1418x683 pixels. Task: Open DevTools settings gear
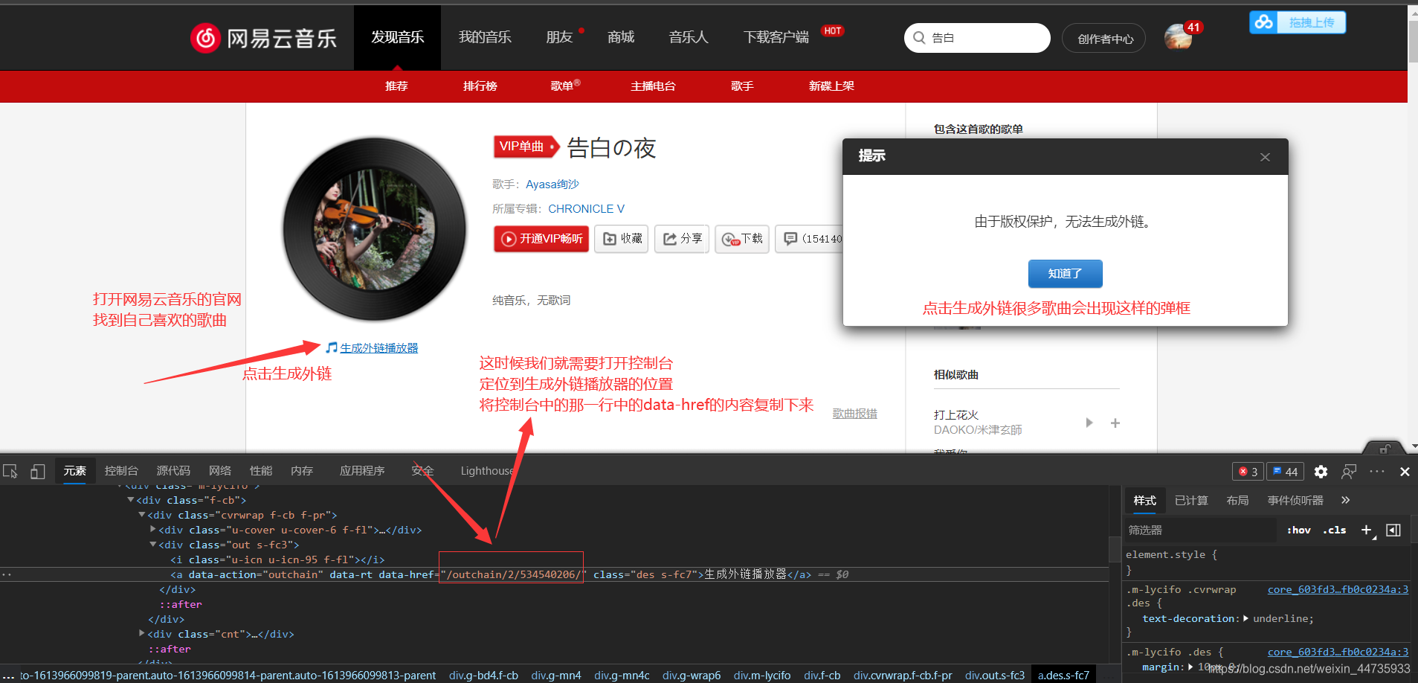[1321, 470]
